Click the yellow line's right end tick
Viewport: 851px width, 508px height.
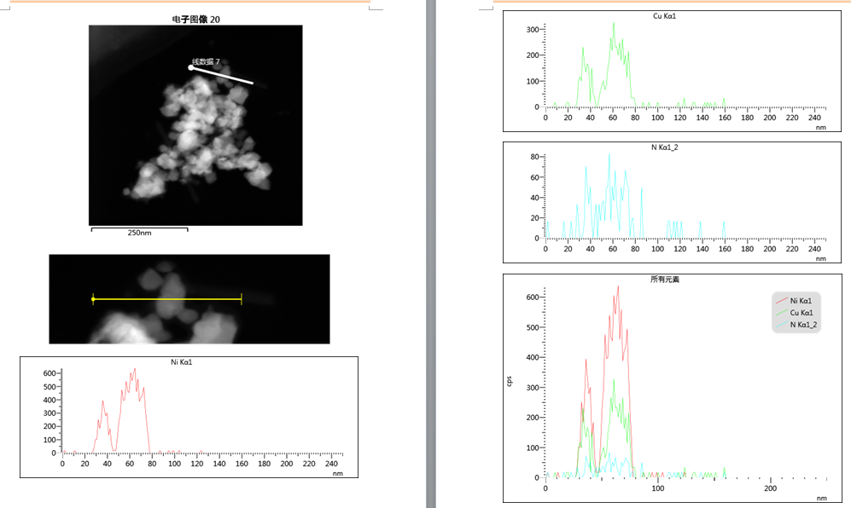[241, 298]
